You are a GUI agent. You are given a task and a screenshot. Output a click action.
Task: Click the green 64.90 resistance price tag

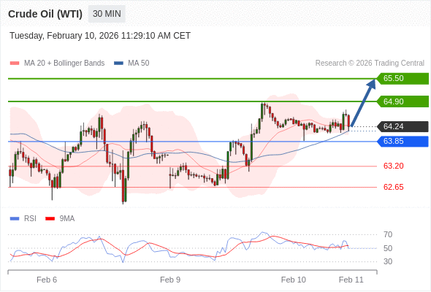click(x=403, y=101)
